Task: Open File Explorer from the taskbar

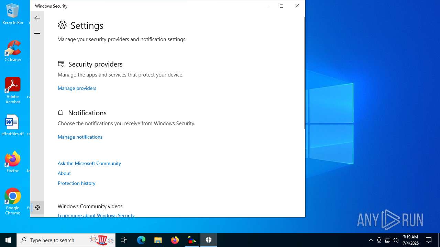Action: coord(158,240)
